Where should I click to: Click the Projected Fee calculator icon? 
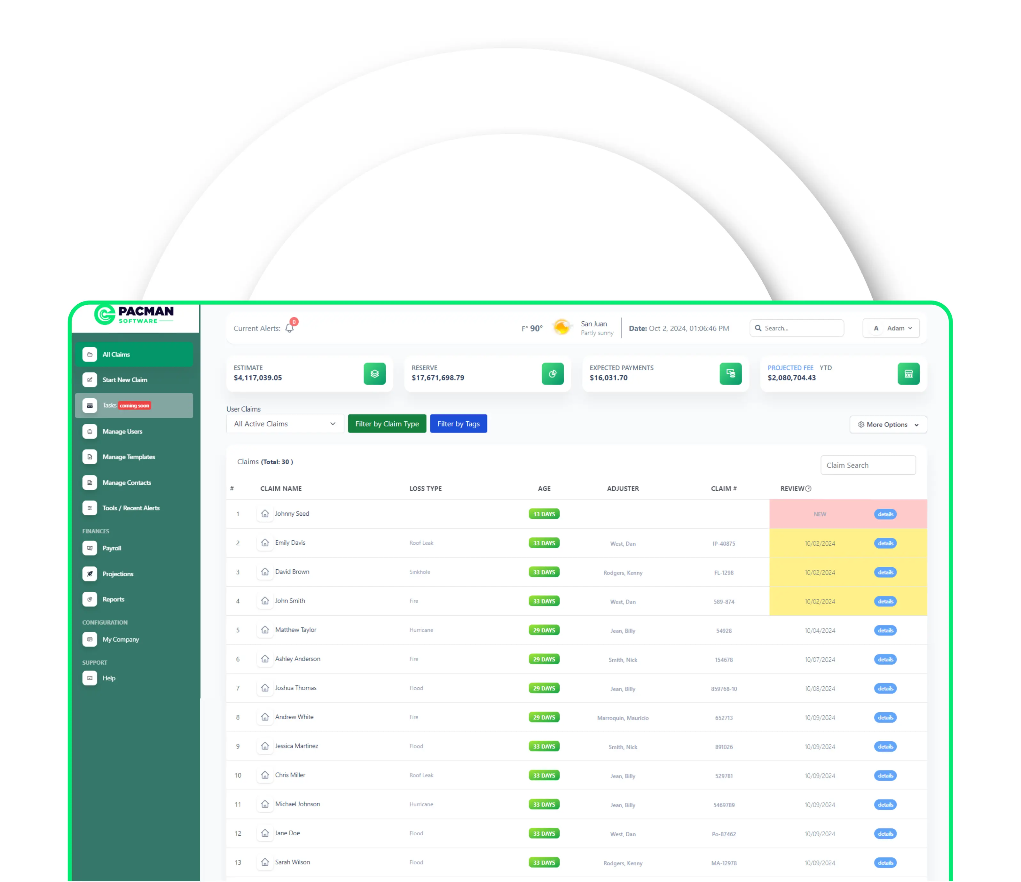(908, 374)
